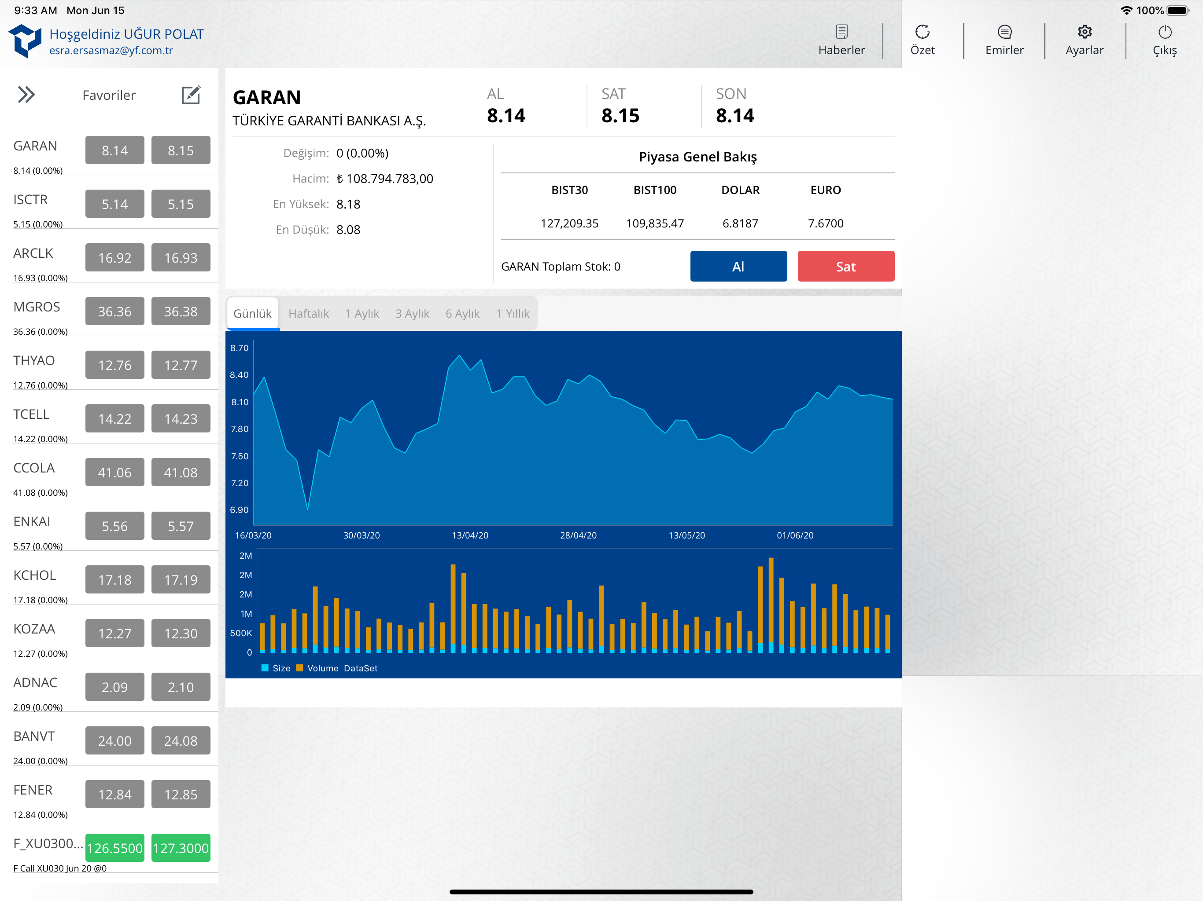Tap KOZAA ask price 12.30

[x=181, y=633]
